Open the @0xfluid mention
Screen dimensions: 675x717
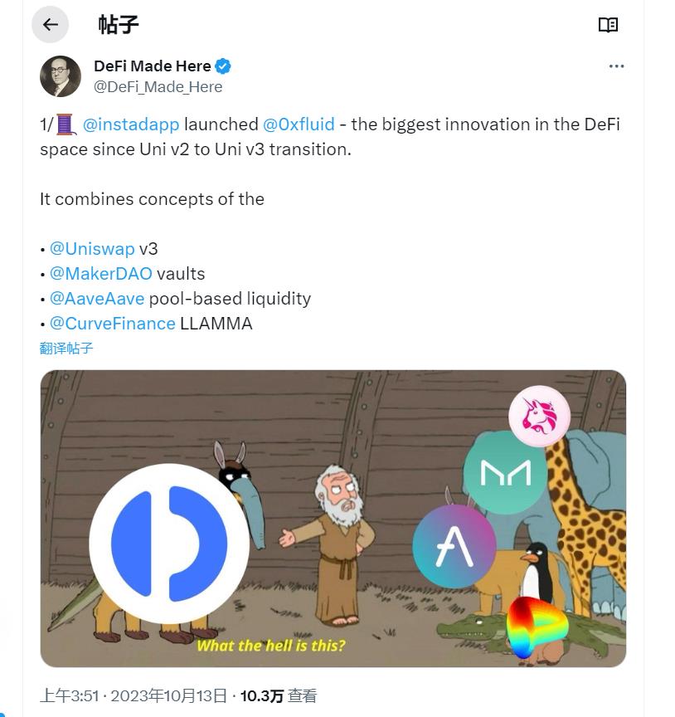(x=299, y=124)
